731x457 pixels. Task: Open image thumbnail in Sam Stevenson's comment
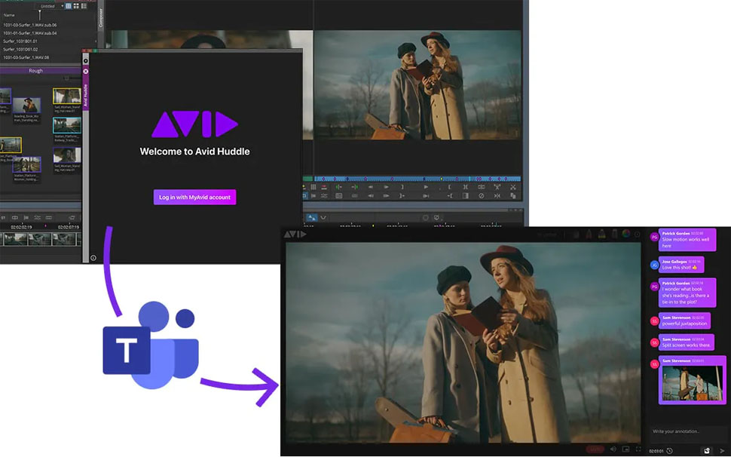pos(693,383)
